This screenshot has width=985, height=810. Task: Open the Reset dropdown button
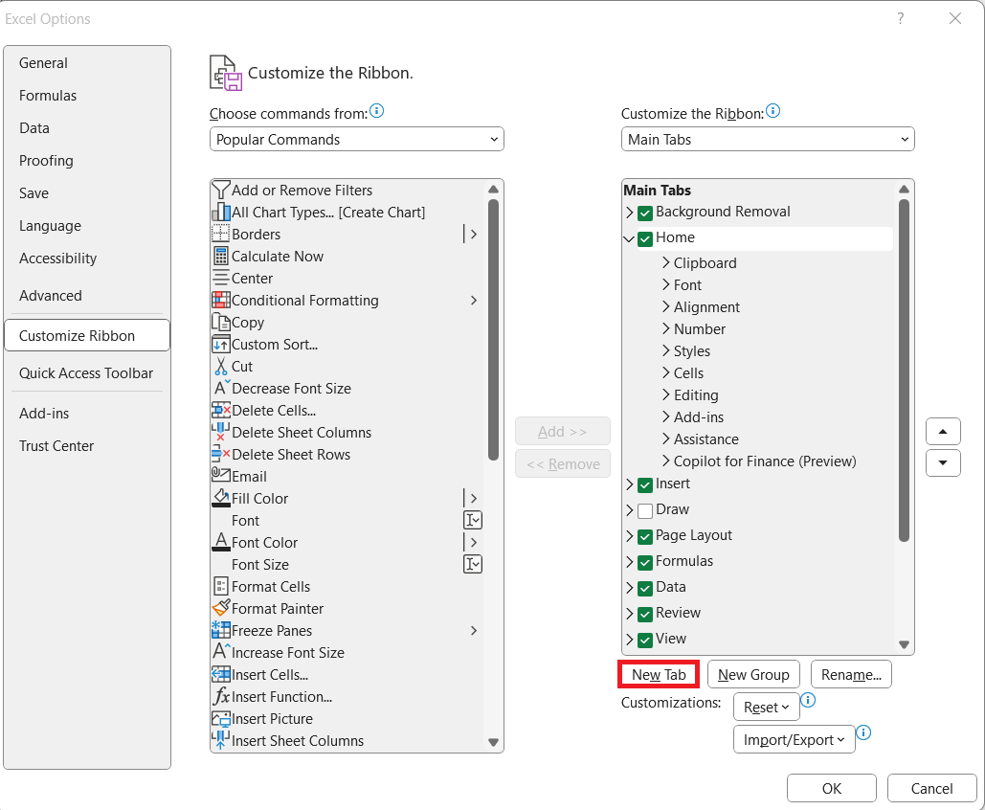pyautogui.click(x=767, y=707)
